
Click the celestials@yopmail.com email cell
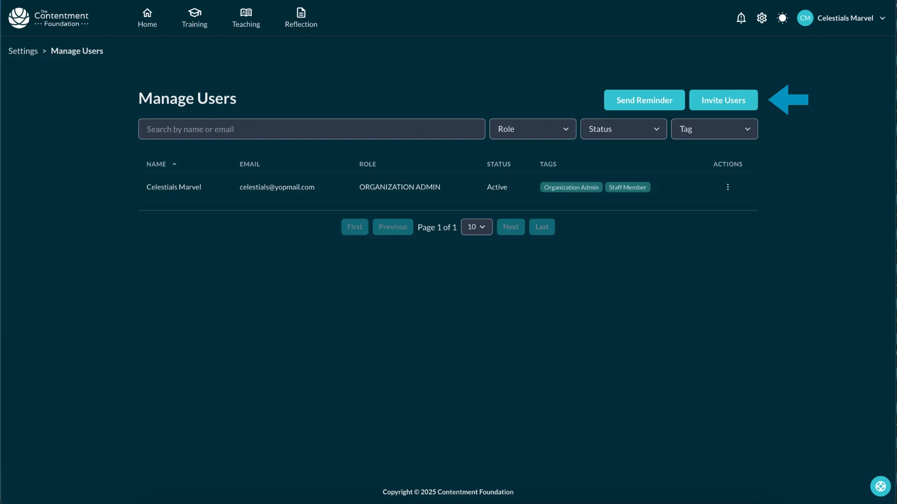point(277,187)
